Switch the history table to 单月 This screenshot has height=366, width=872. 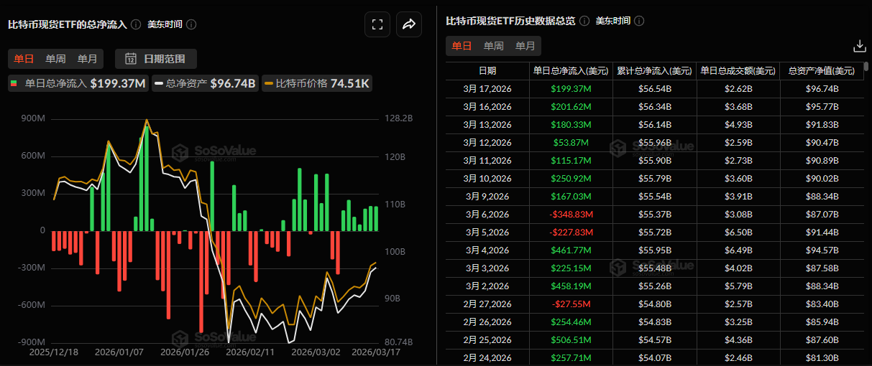coord(526,46)
